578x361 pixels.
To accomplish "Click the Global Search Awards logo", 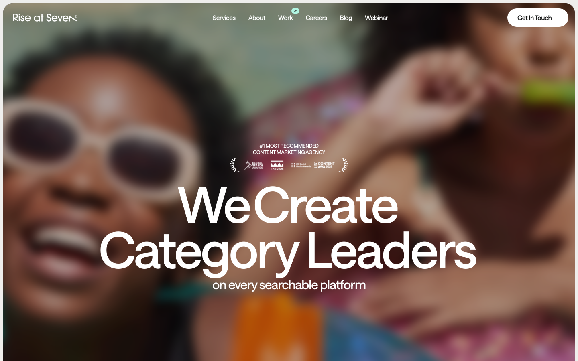I will [254, 165].
